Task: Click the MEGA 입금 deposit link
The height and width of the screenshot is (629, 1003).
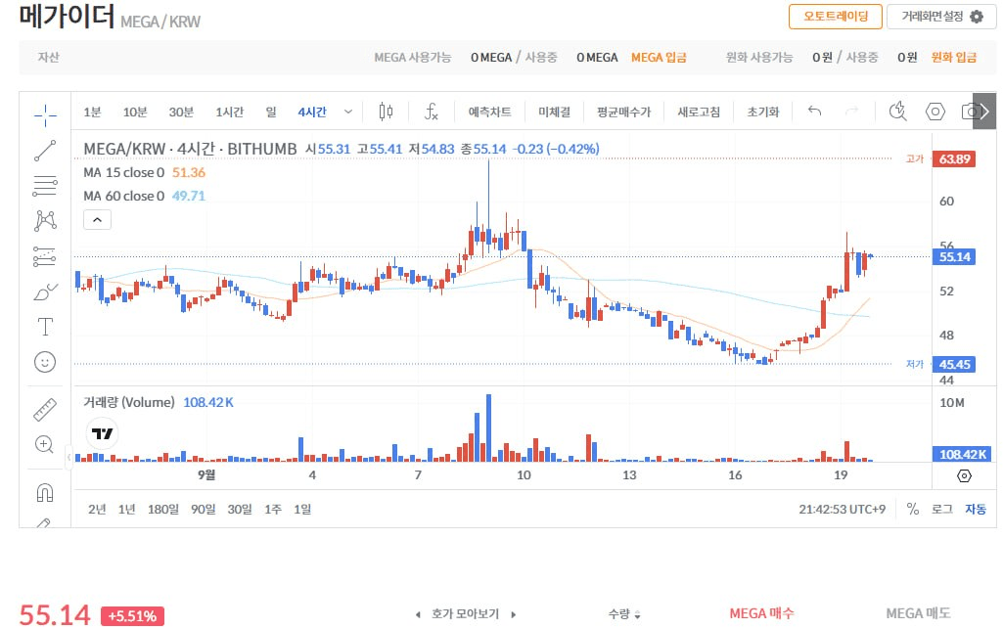Action: [659, 58]
